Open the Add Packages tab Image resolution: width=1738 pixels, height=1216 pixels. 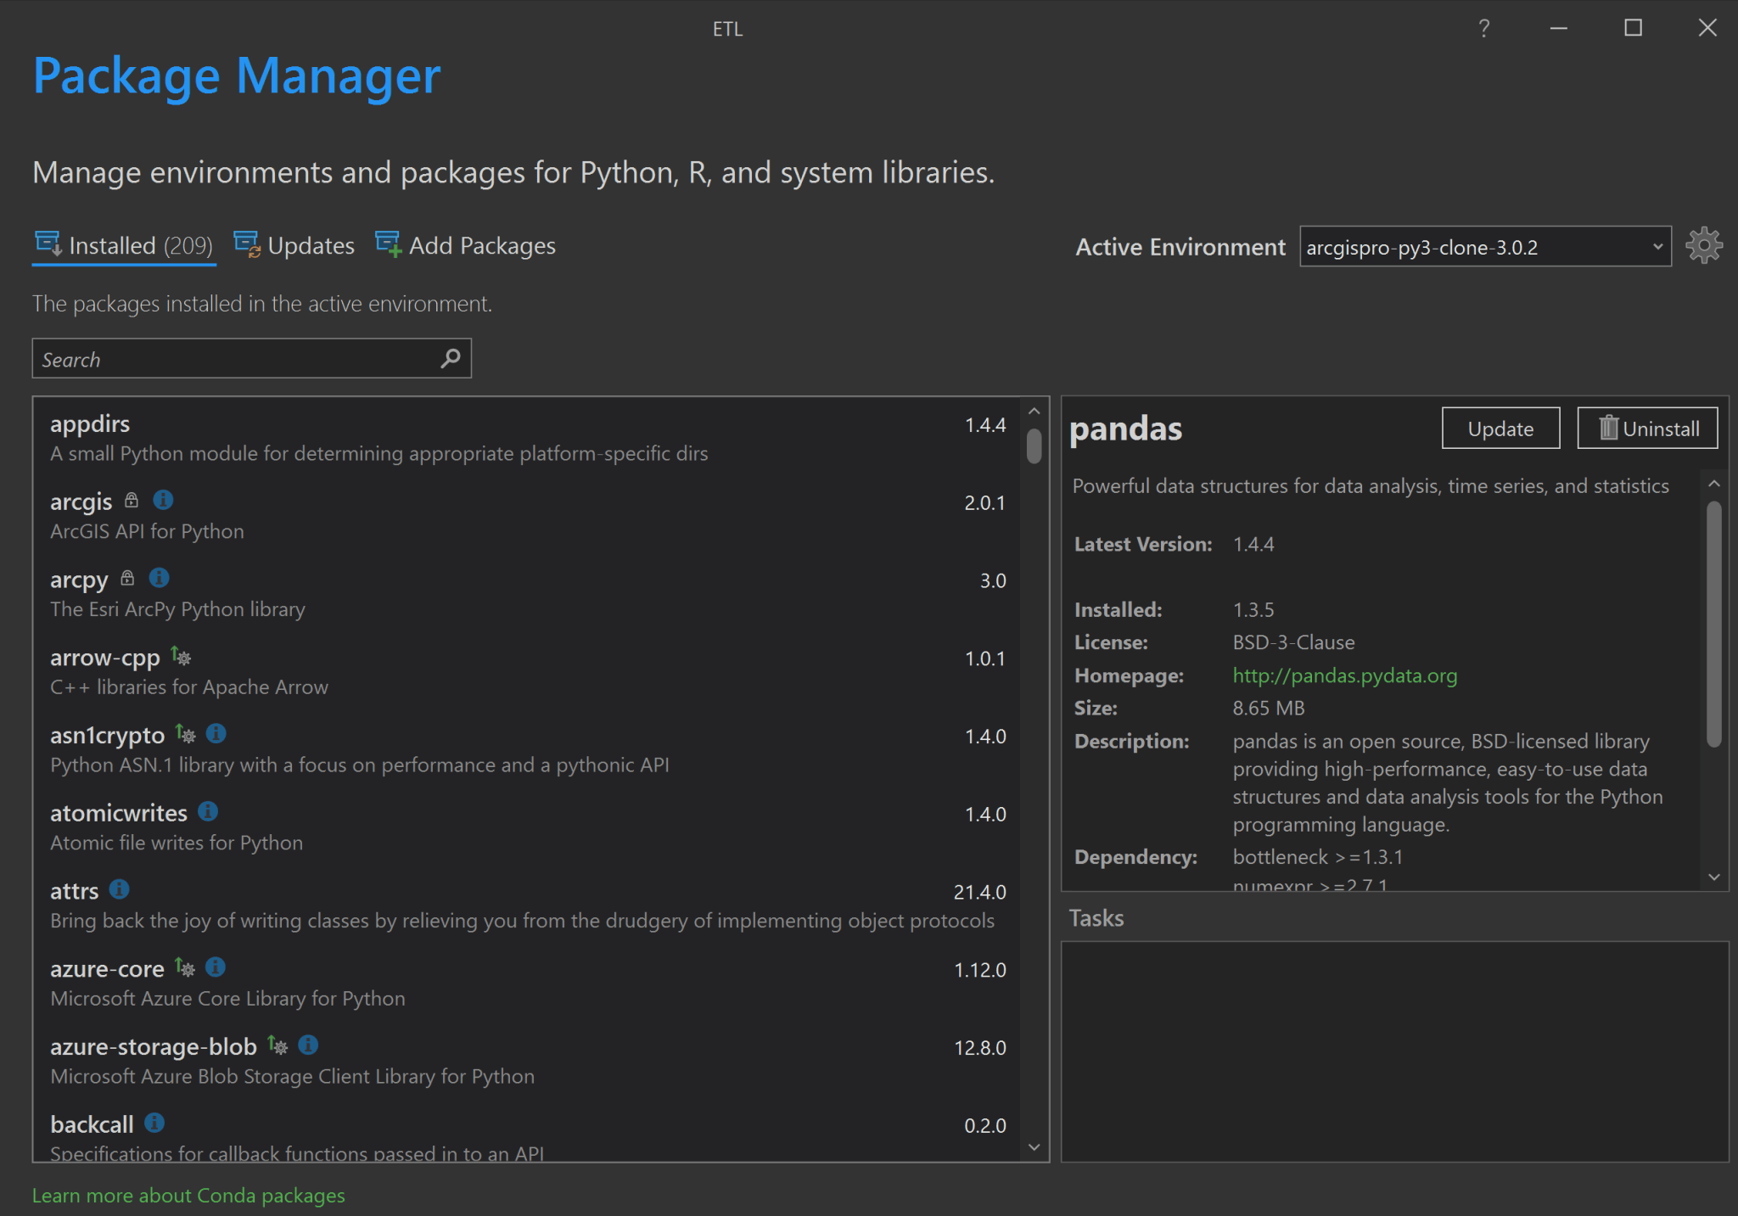466,245
